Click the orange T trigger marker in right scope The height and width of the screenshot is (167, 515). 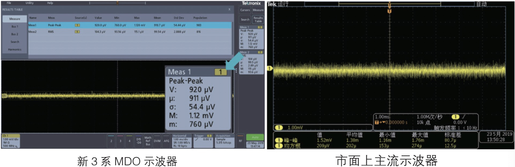click(x=389, y=11)
